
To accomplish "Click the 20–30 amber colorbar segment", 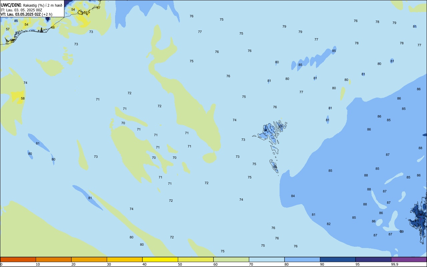I will click(89, 259).
